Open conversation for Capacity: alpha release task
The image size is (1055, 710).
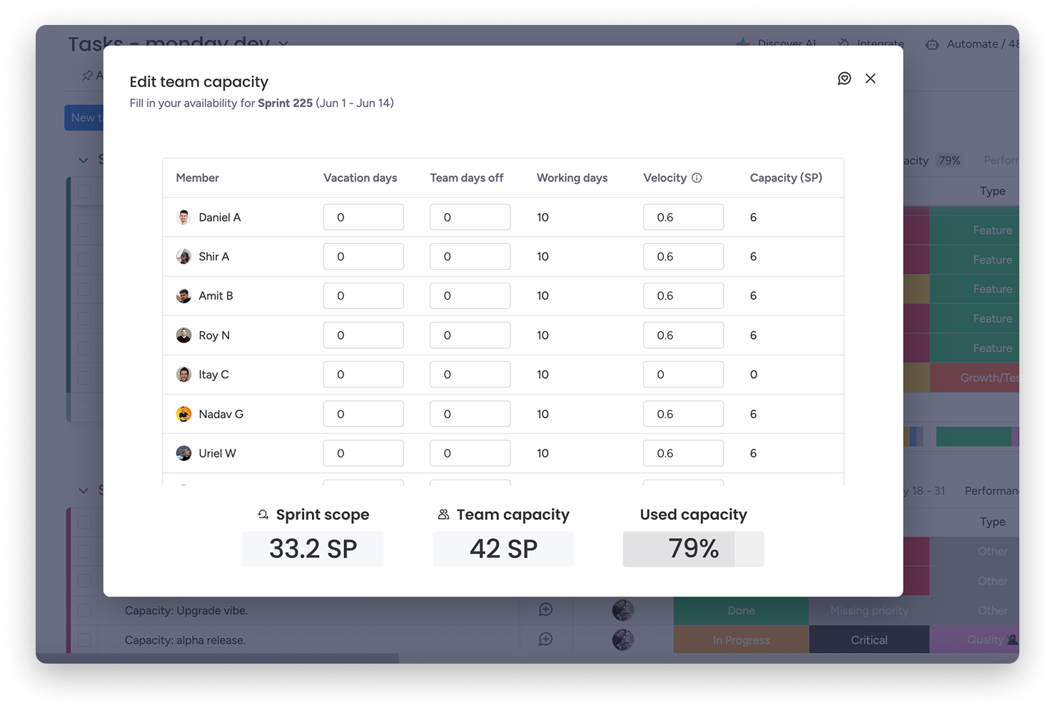[545, 639]
